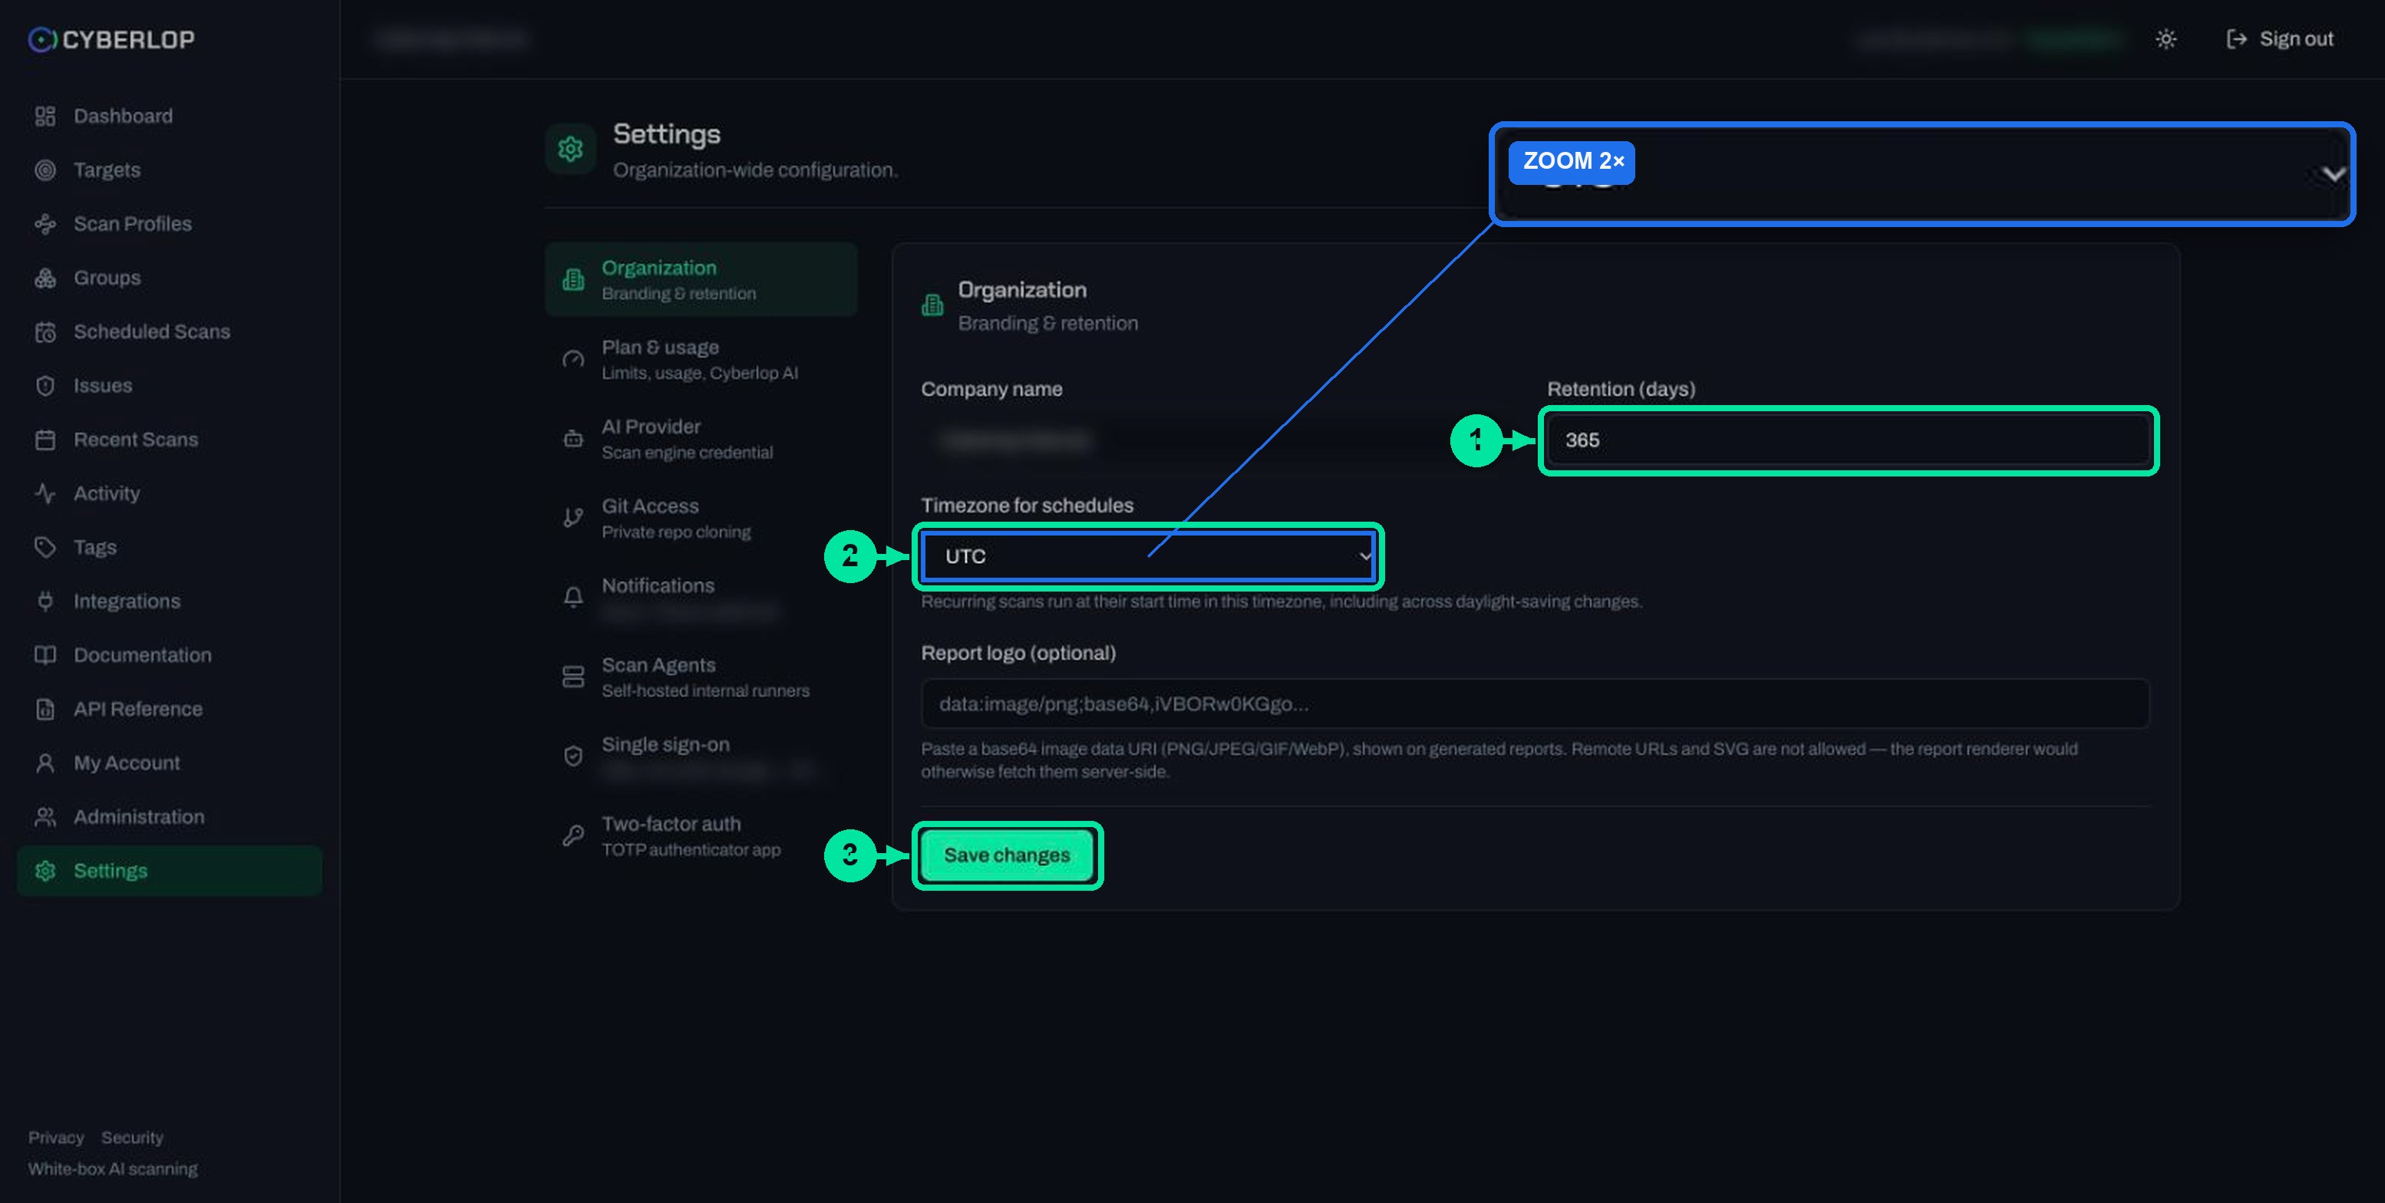Click the Scan Agents server icon
The height and width of the screenshot is (1203, 2385).
click(x=573, y=677)
